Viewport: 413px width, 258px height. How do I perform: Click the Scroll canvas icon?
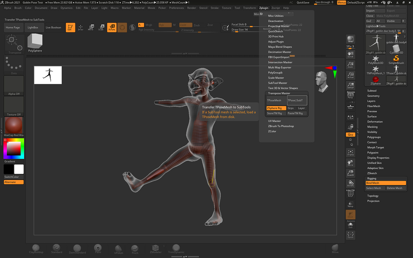[x=350, y=54]
